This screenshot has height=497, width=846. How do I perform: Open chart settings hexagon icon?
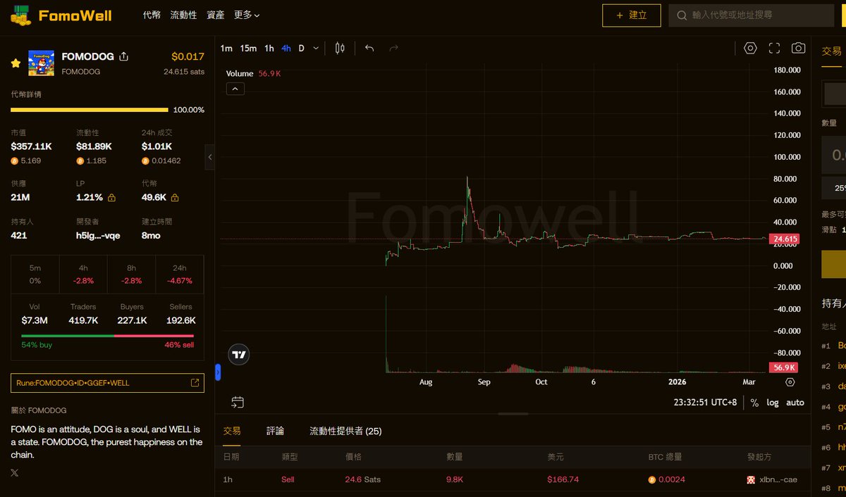750,48
